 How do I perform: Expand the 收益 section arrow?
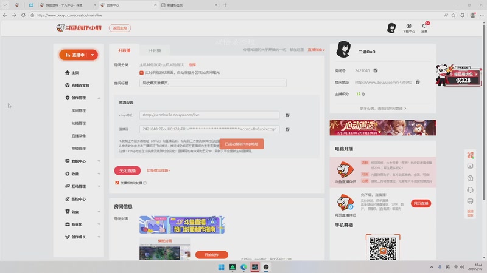pyautogui.click(x=99, y=174)
